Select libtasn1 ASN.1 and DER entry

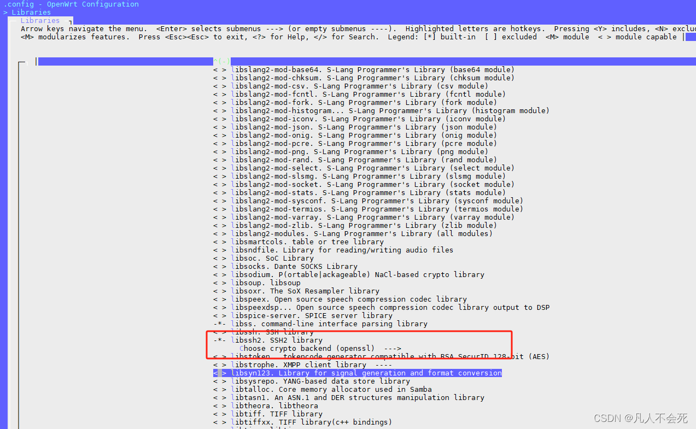[349, 398]
